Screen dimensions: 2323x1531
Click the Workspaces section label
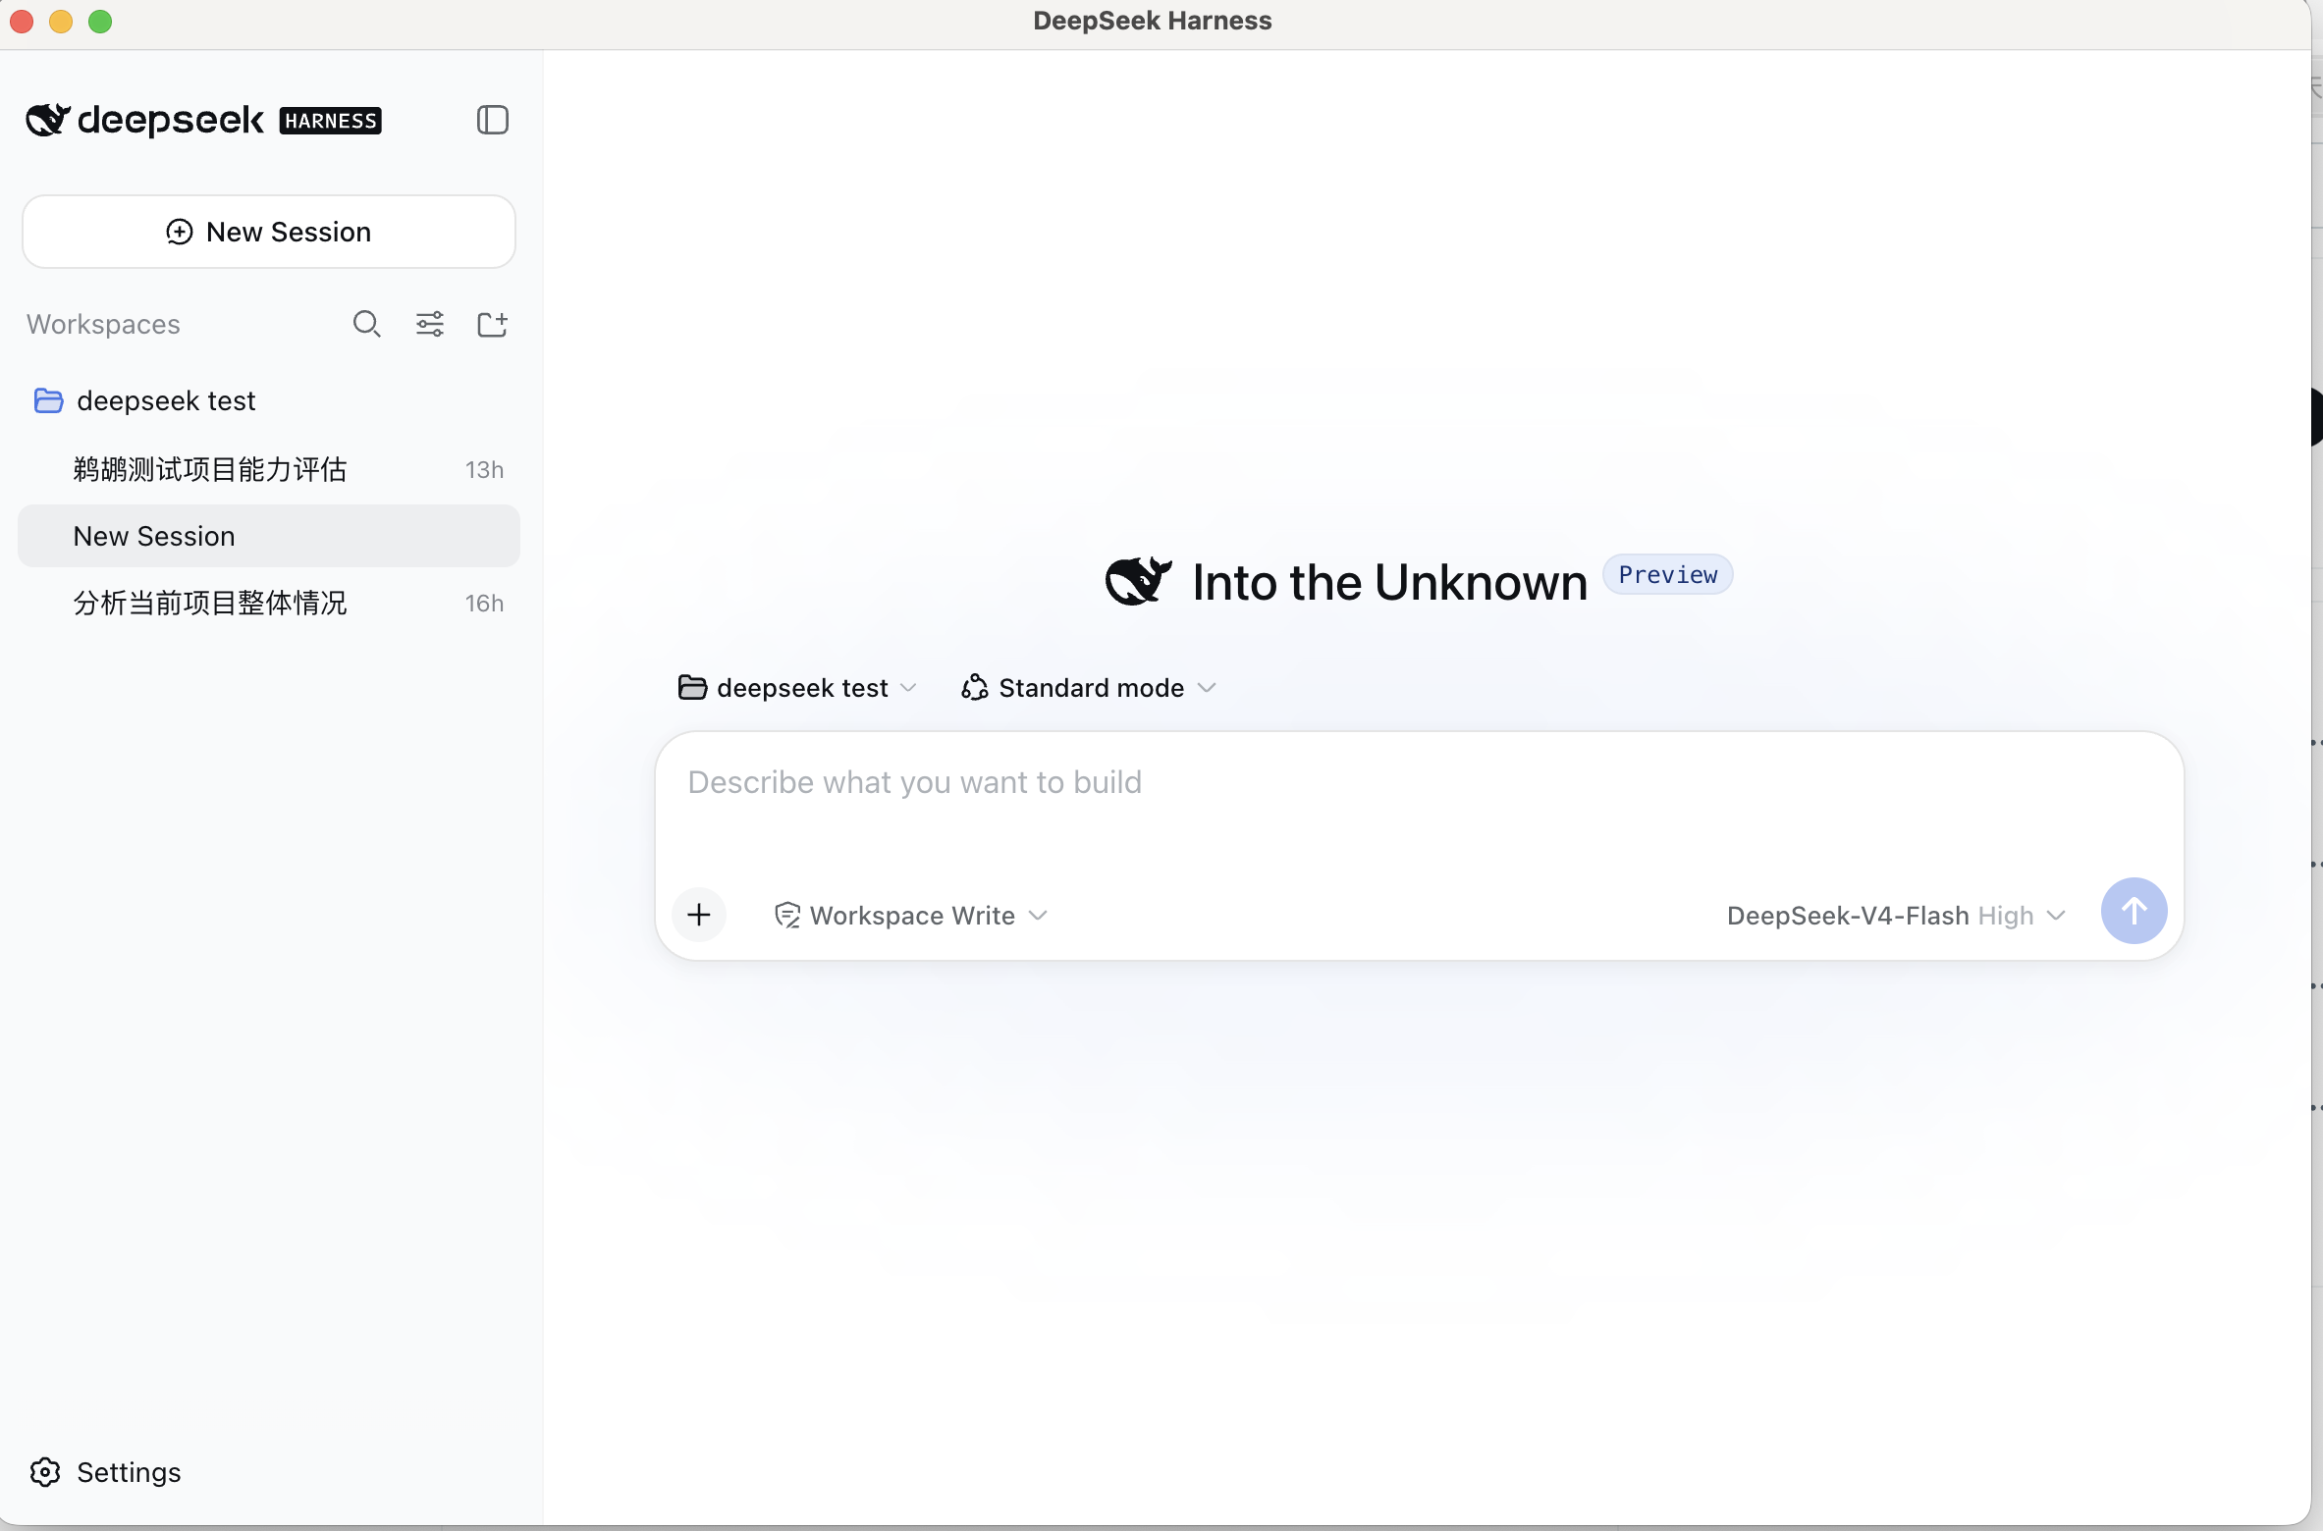click(x=103, y=325)
